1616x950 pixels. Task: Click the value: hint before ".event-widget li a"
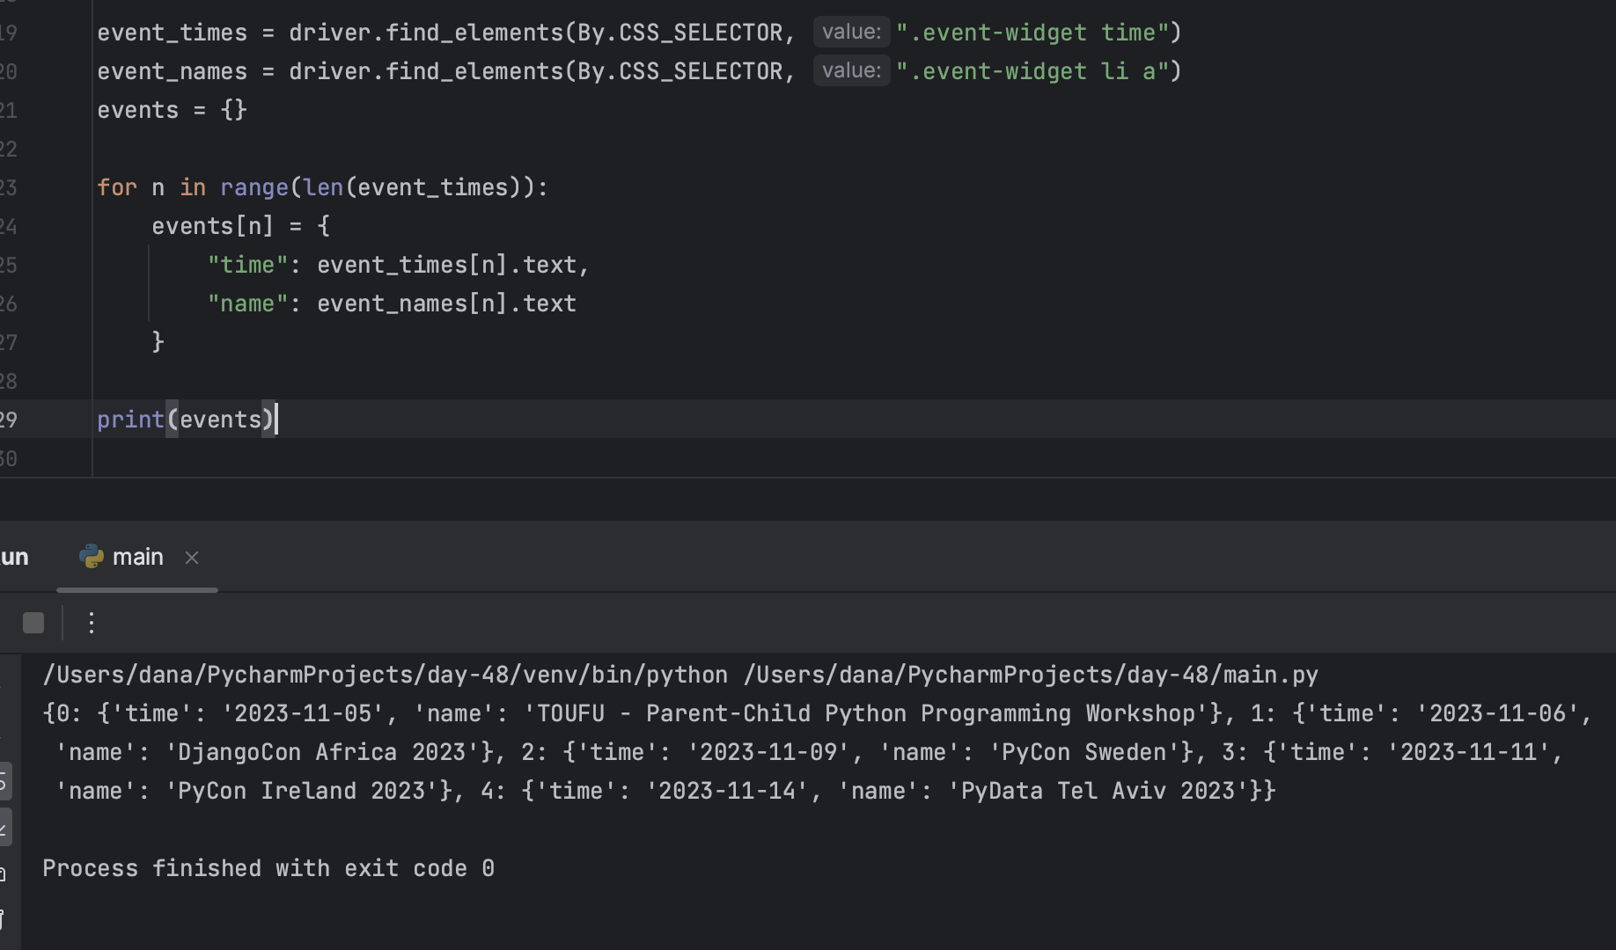tap(851, 71)
